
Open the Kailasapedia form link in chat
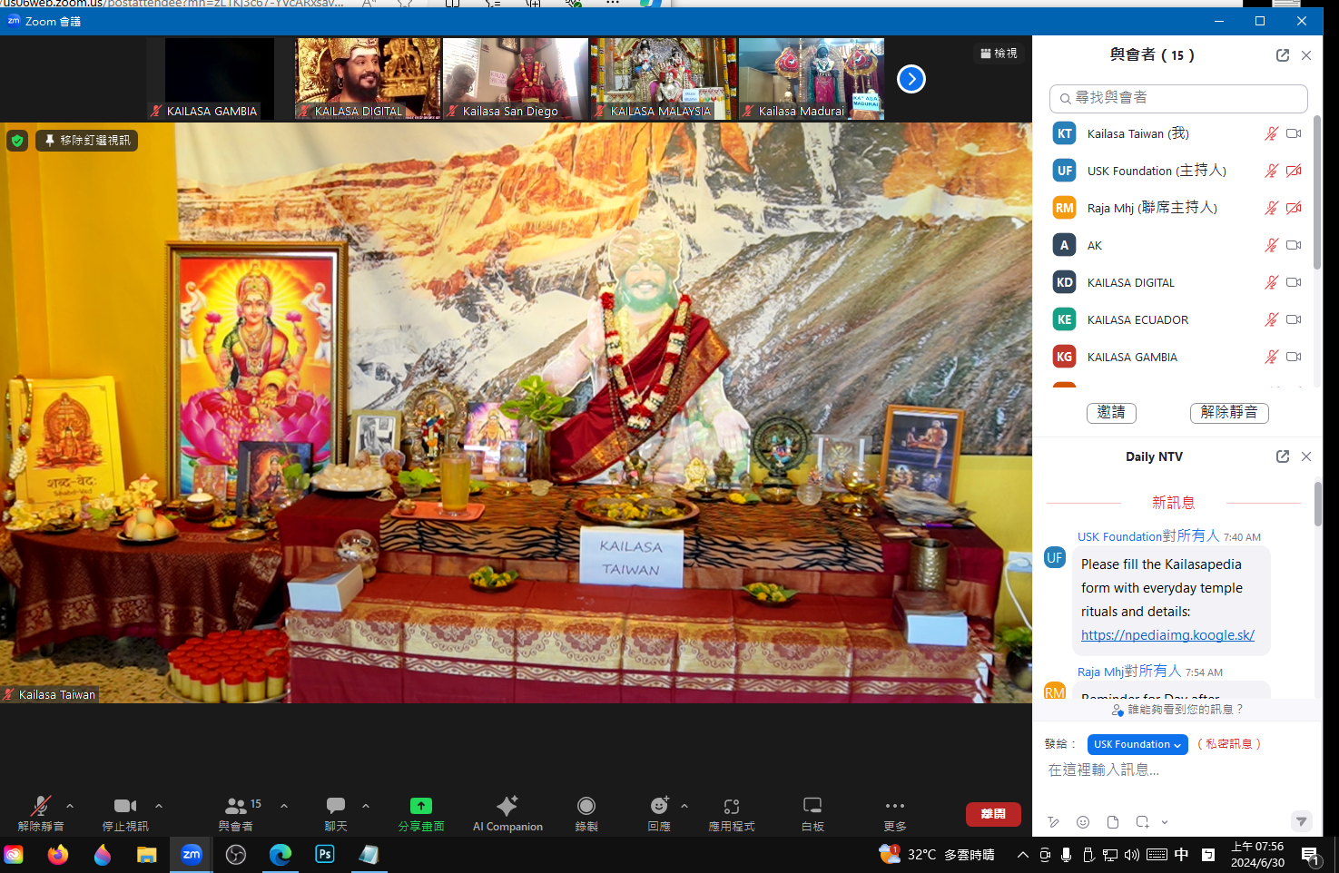click(x=1167, y=635)
